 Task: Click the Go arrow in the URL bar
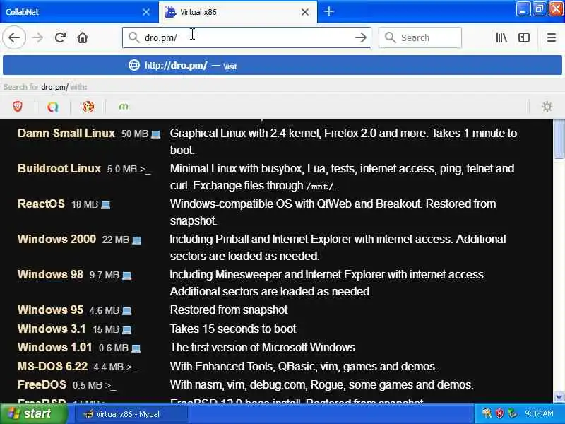click(x=360, y=37)
